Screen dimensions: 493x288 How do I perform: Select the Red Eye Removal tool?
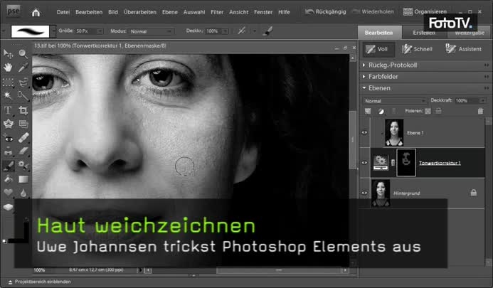pyautogui.click(x=8, y=138)
